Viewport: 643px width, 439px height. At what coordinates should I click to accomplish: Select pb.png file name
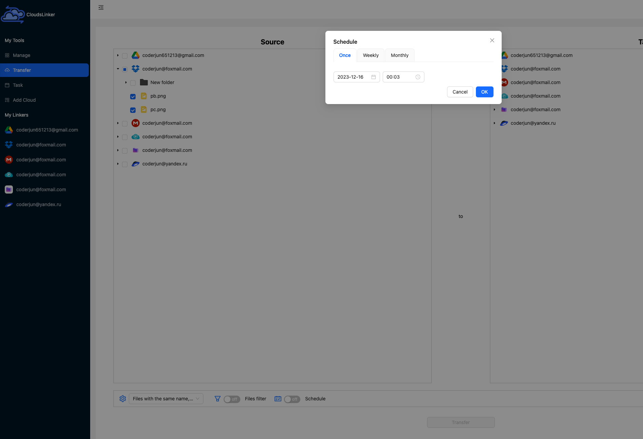[x=158, y=96]
